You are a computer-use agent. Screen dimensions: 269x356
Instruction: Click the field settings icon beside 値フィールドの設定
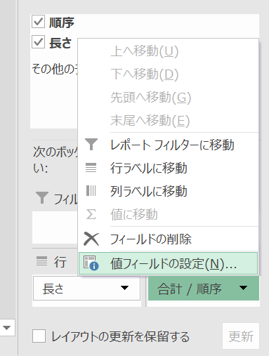tap(91, 263)
